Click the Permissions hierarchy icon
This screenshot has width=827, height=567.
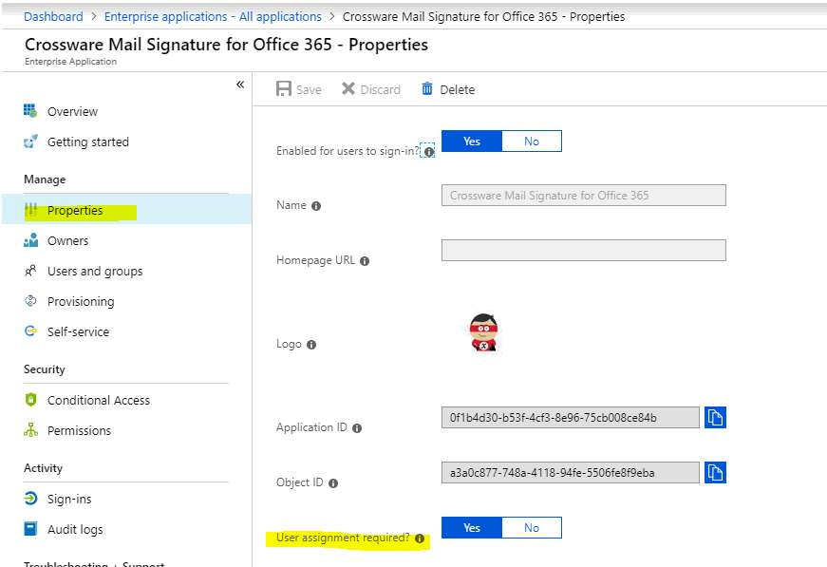pos(30,430)
